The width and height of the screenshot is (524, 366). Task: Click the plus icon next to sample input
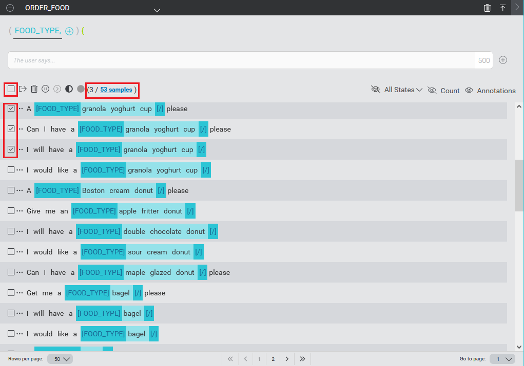coord(503,60)
